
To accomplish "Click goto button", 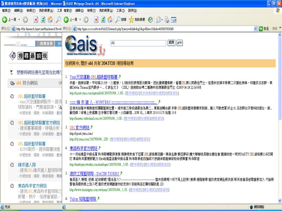I will [180, 43].
